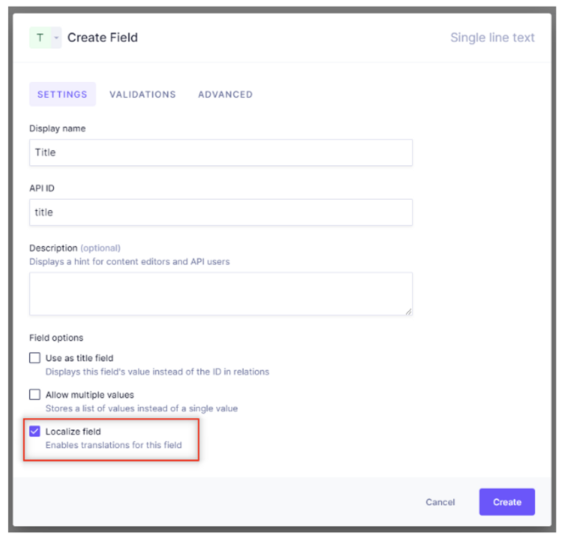Tick the Allow multiple values checkbox
The width and height of the screenshot is (562, 539).
pos(35,395)
